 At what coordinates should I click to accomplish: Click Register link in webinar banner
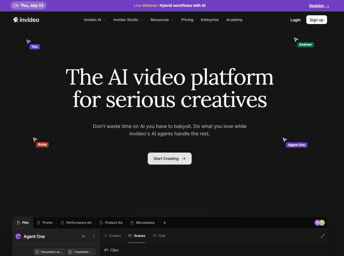[x=319, y=6]
